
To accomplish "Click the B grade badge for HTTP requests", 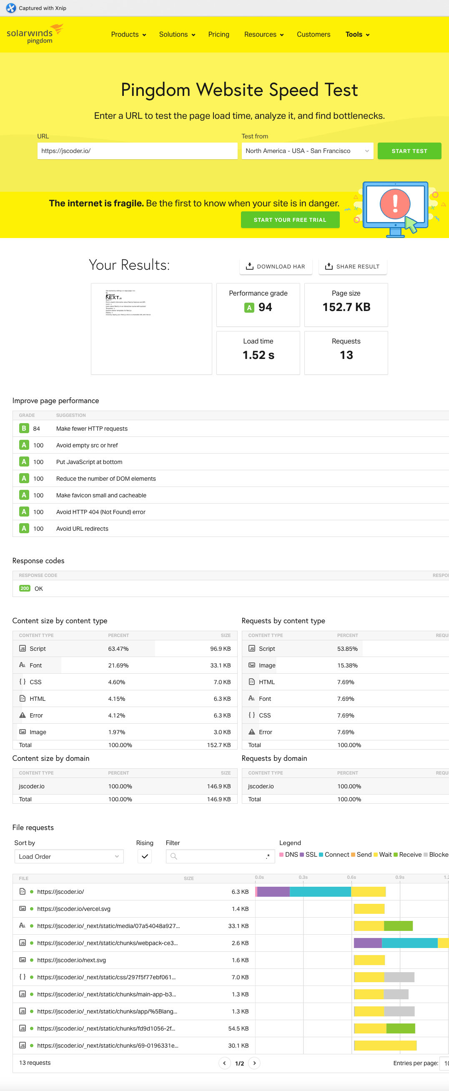I will 24,428.
